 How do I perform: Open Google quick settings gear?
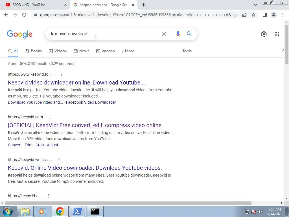pos(264,34)
